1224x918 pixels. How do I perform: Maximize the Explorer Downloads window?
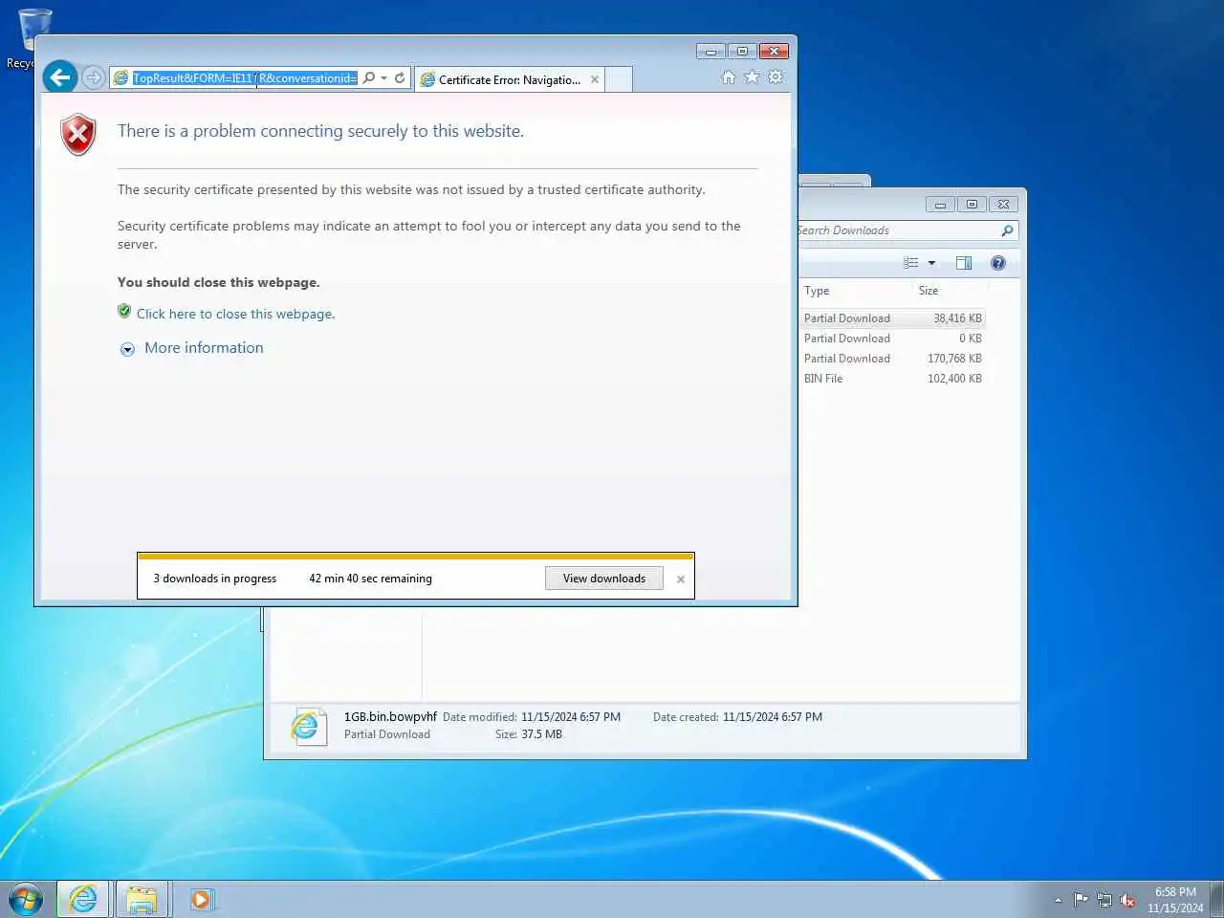coord(972,204)
